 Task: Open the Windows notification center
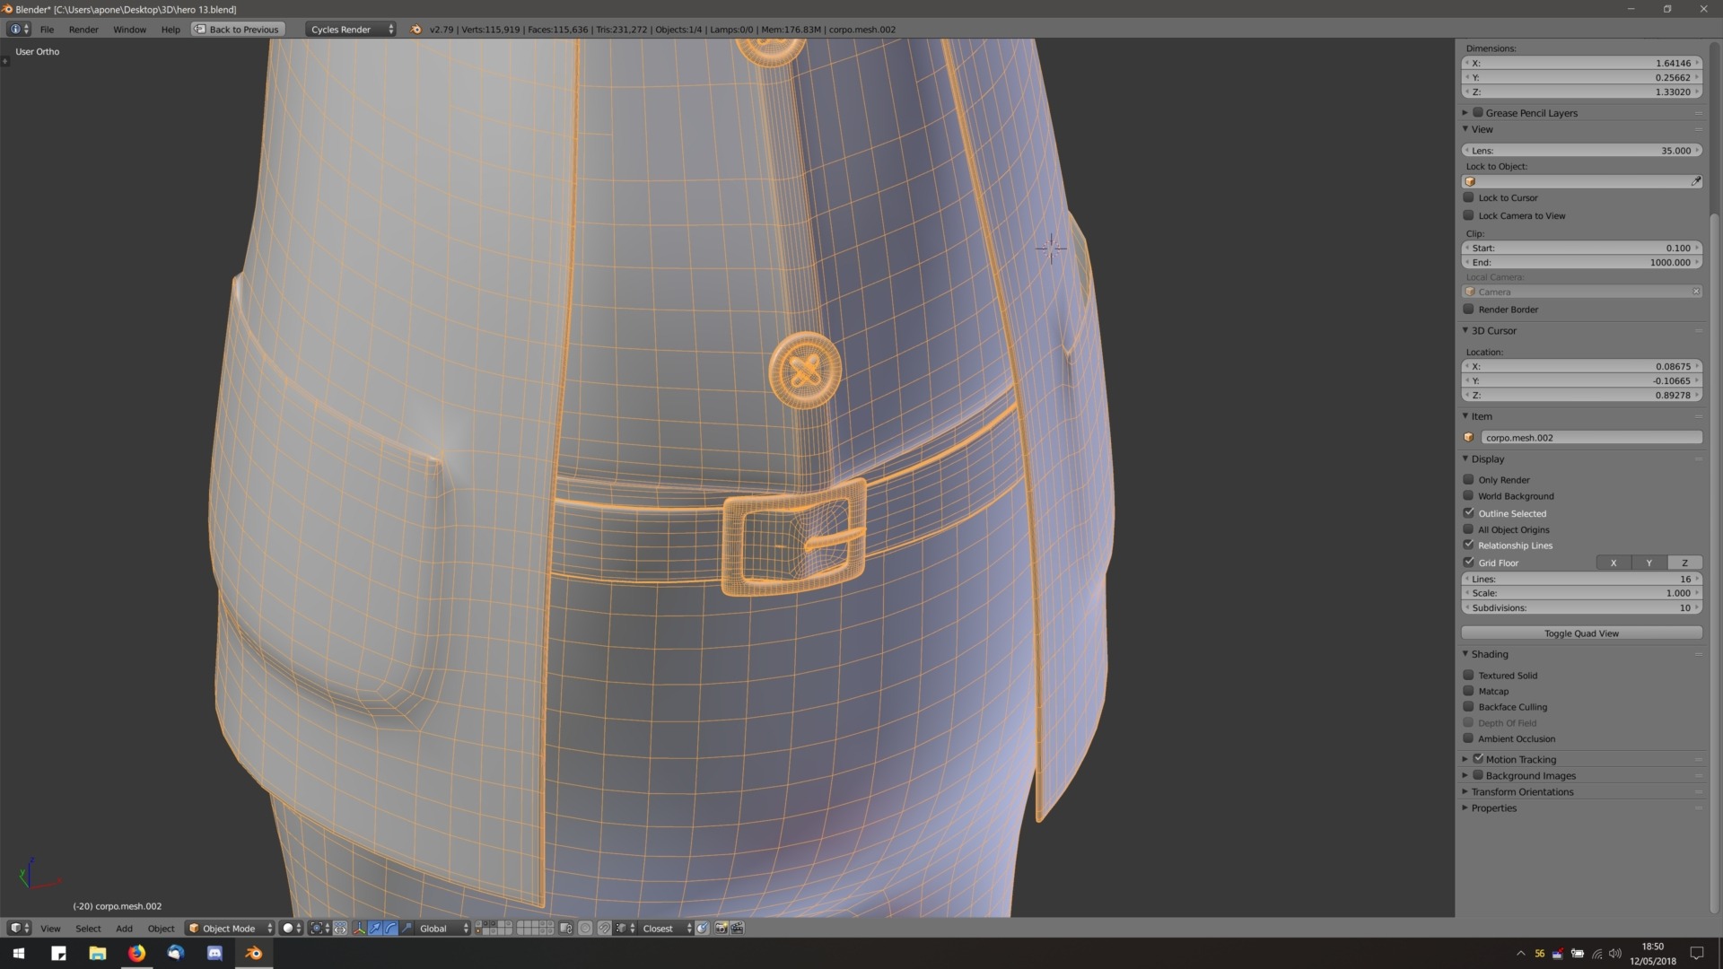pos(1697,953)
